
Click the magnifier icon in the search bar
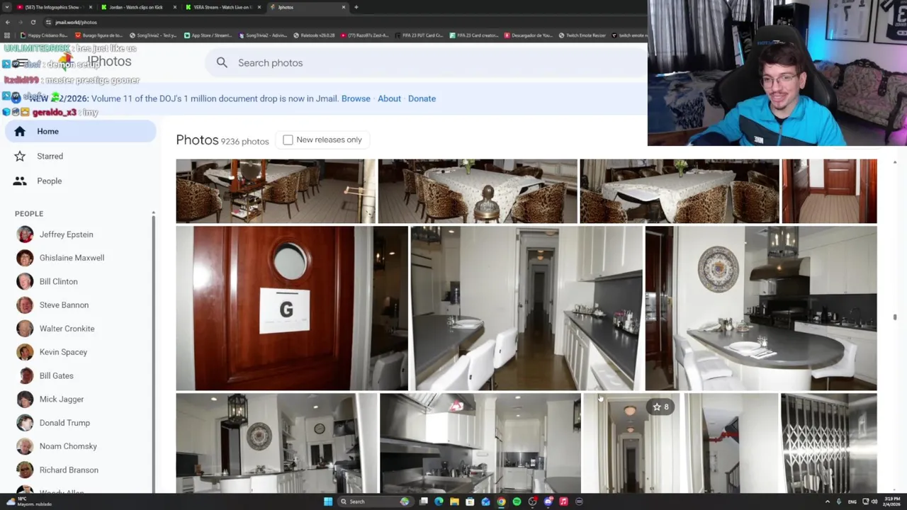pyautogui.click(x=222, y=63)
